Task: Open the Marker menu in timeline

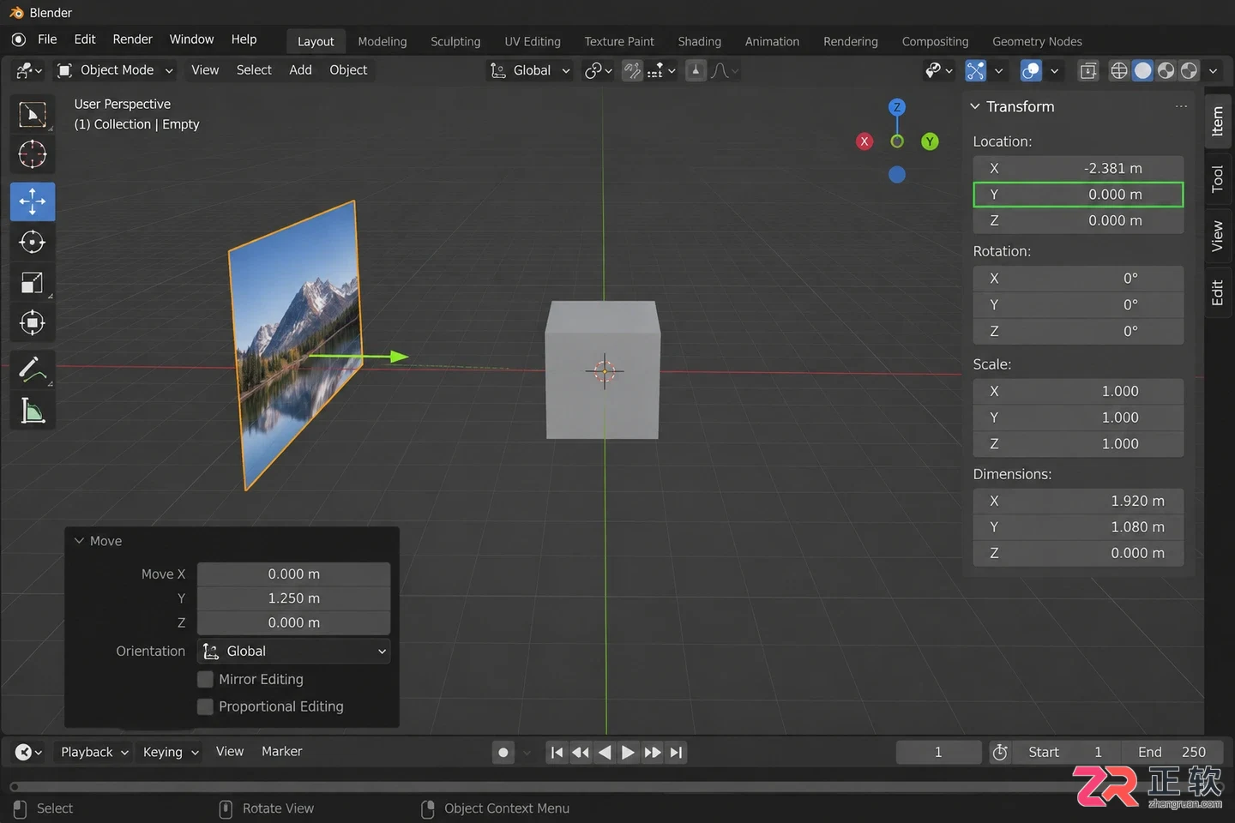Action: pos(281,751)
